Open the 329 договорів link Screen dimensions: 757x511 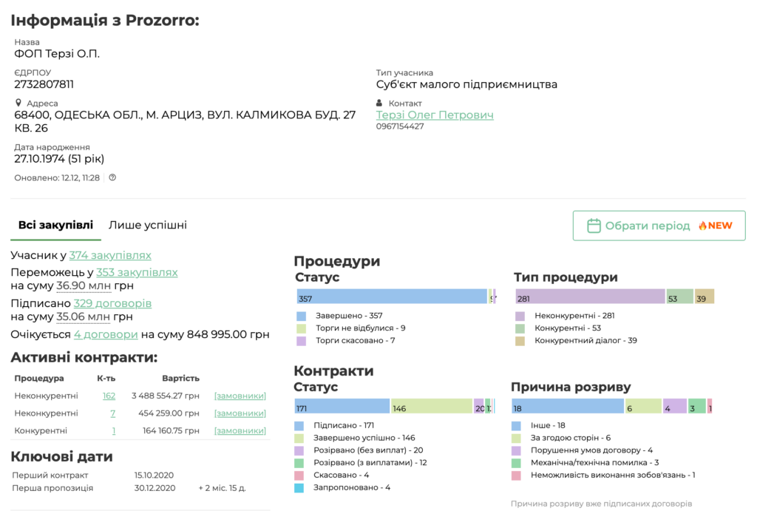coord(112,303)
